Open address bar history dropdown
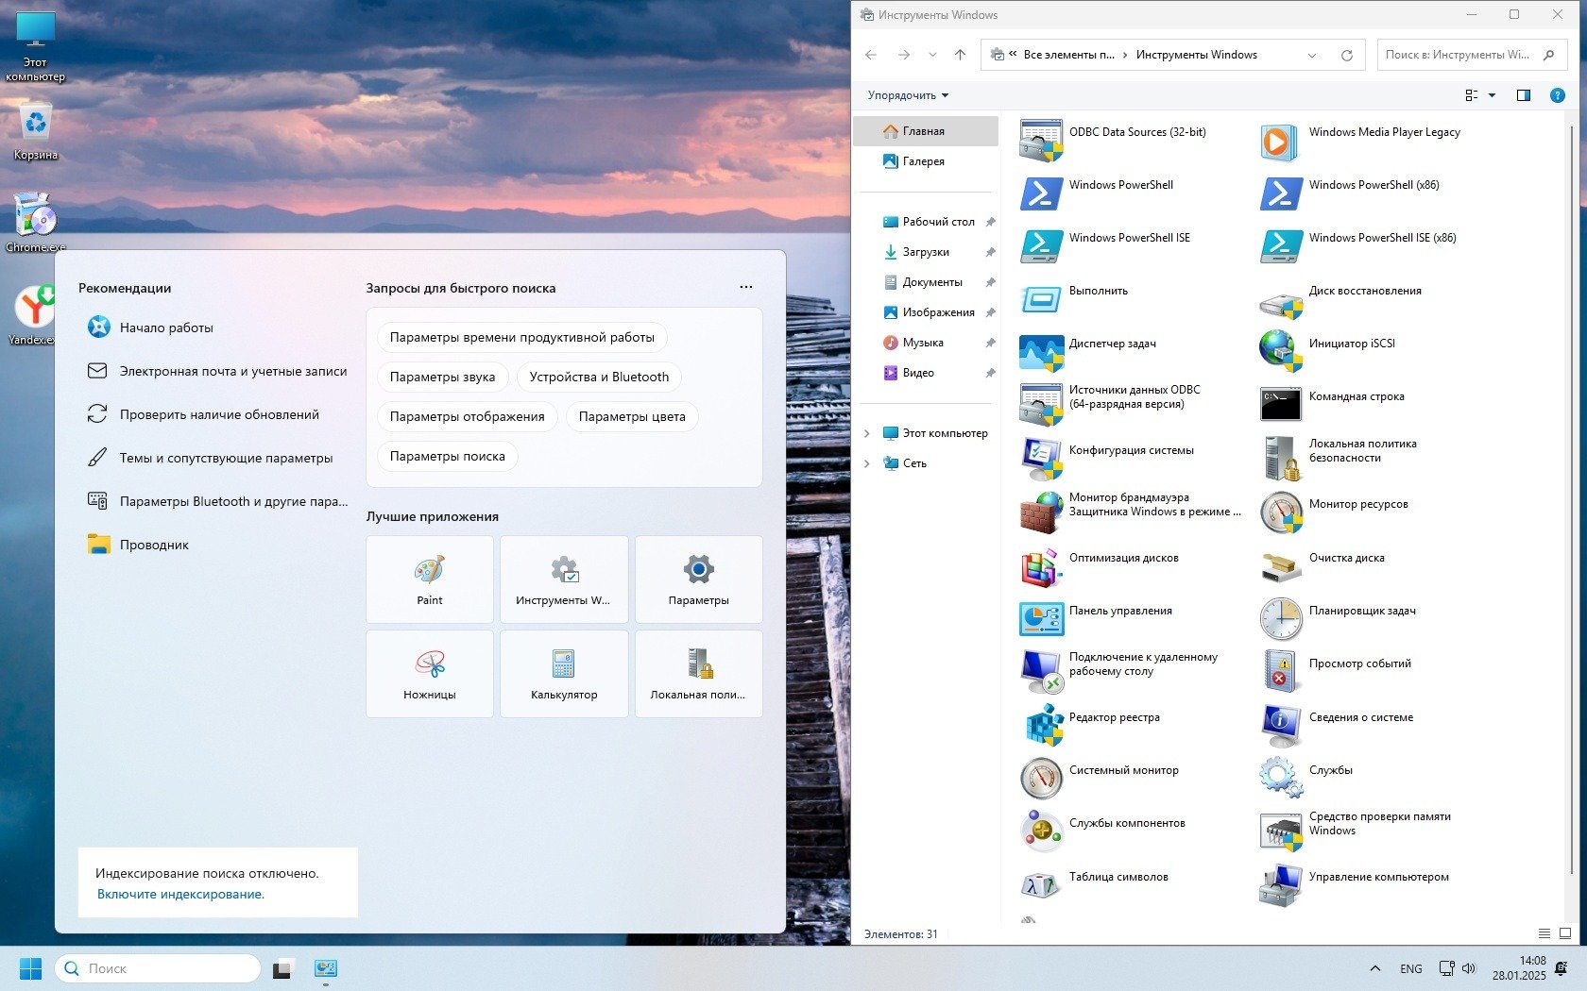The height and width of the screenshot is (991, 1587). point(1311,55)
